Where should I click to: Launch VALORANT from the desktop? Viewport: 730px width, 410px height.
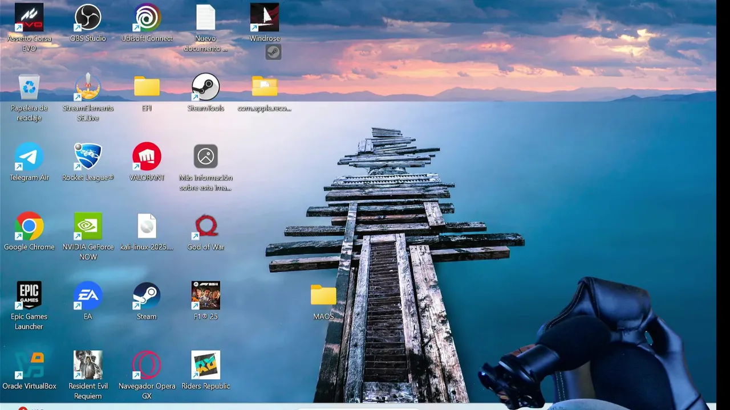click(x=147, y=157)
